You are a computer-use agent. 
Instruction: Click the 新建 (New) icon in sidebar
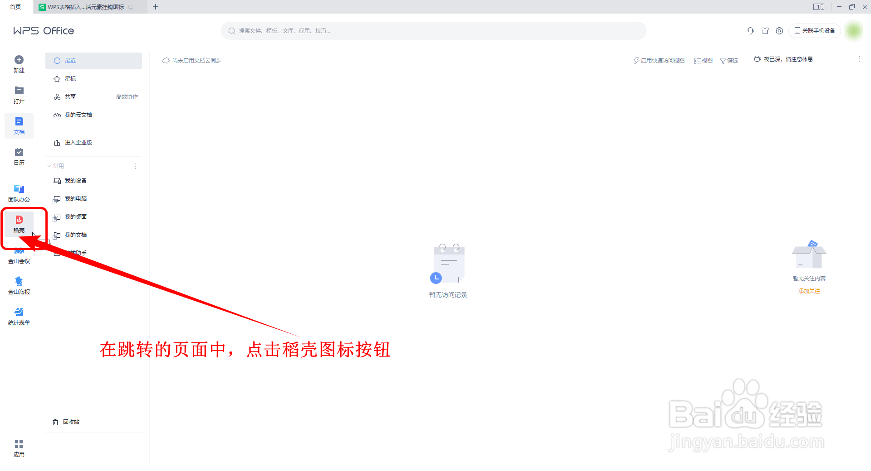[19, 63]
